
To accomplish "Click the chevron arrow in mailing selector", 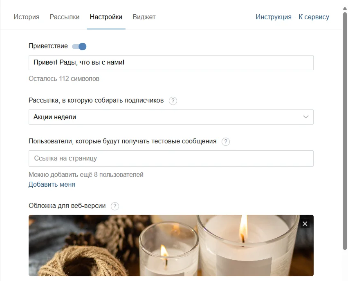I will [x=306, y=117].
